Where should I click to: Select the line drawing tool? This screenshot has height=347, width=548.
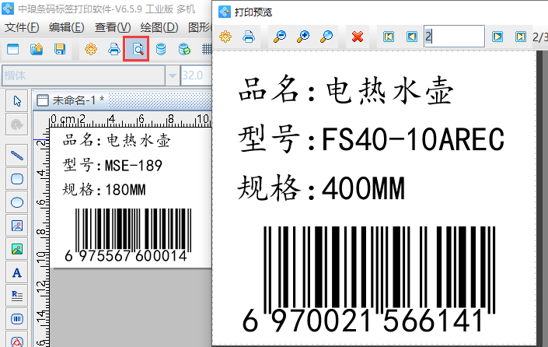click(17, 155)
